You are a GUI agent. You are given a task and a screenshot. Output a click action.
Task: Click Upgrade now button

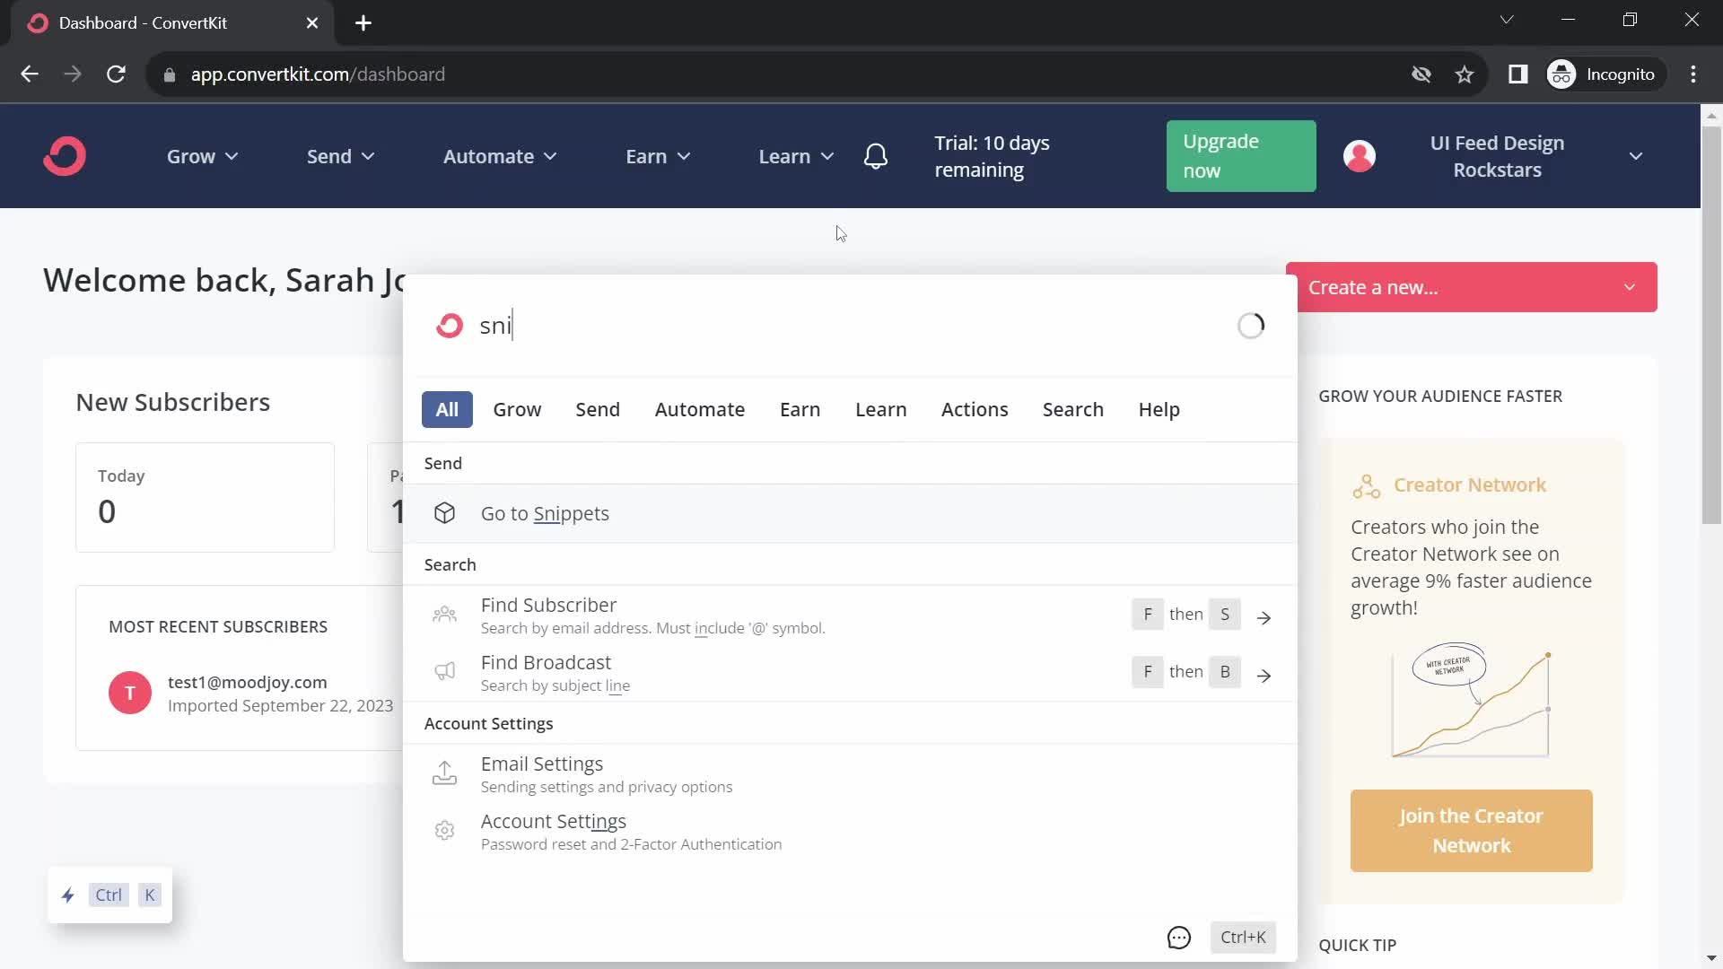pyautogui.click(x=1241, y=156)
